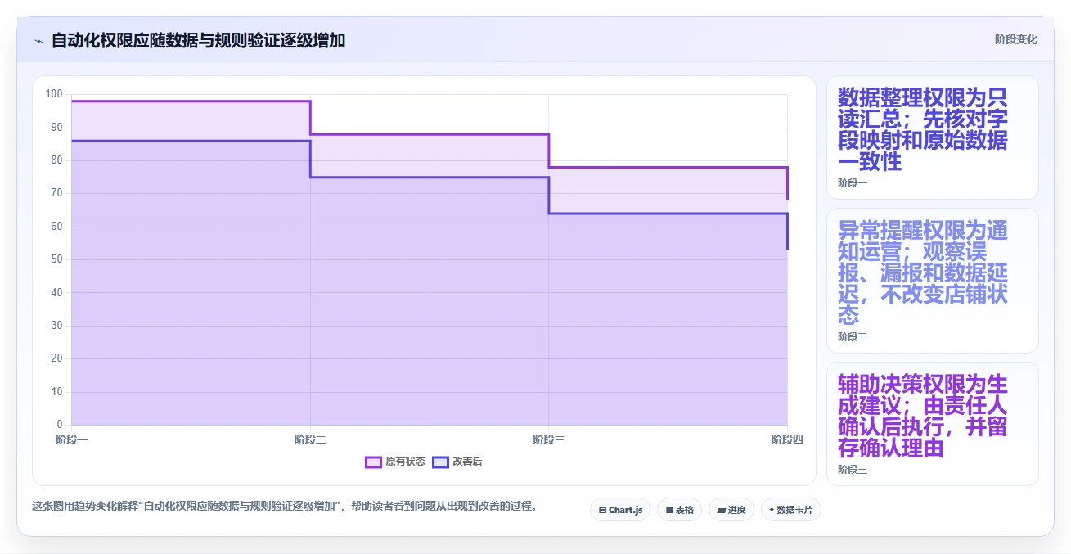Click the 阶段一 caption under first card
The width and height of the screenshot is (1071, 554).
pyautogui.click(x=853, y=183)
